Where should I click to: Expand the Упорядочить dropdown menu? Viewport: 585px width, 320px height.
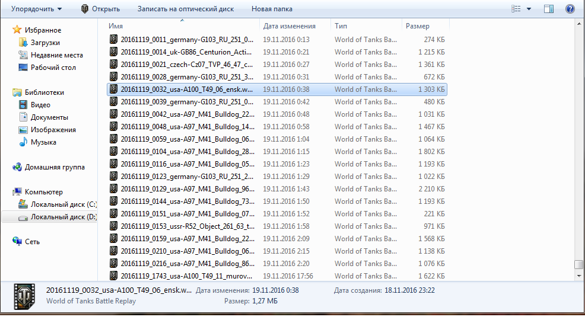[36, 9]
